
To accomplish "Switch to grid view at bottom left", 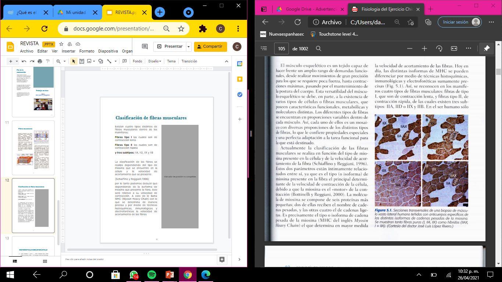I will pos(45,261).
